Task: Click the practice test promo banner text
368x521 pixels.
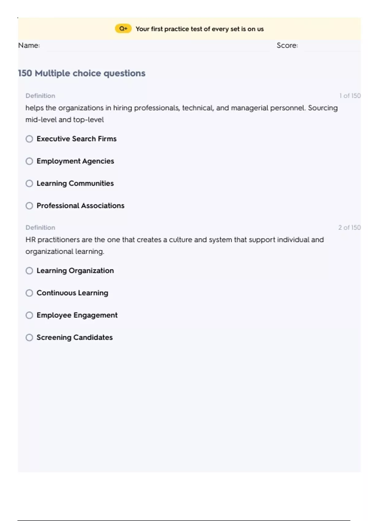Action: coord(199,29)
